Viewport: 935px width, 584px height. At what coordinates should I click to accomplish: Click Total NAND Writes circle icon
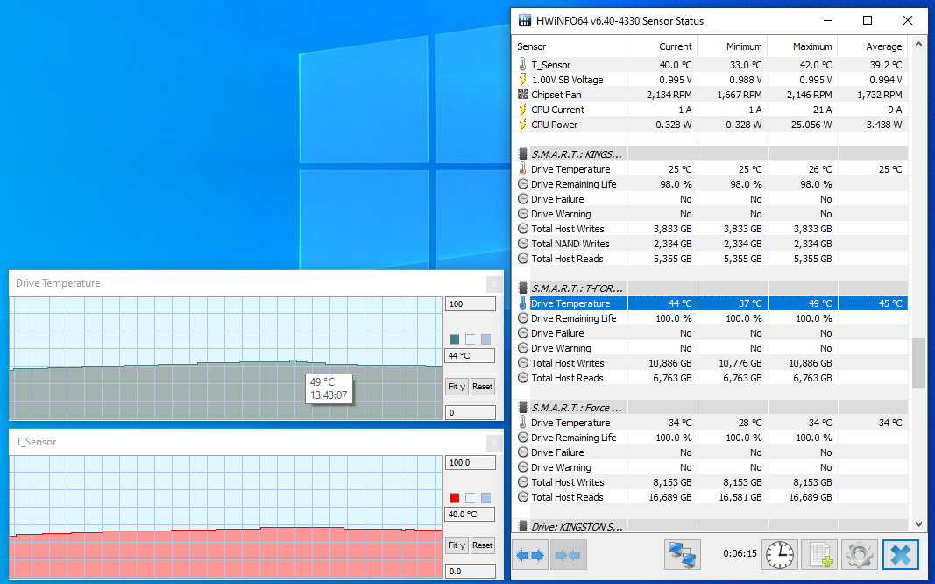click(523, 244)
